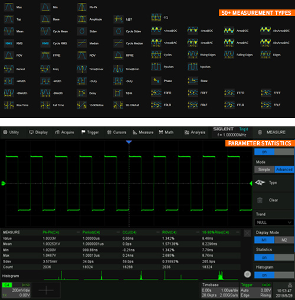Viewport: 295px width, 300px height.
Task: Open the Cursors menu
Action: [117, 132]
